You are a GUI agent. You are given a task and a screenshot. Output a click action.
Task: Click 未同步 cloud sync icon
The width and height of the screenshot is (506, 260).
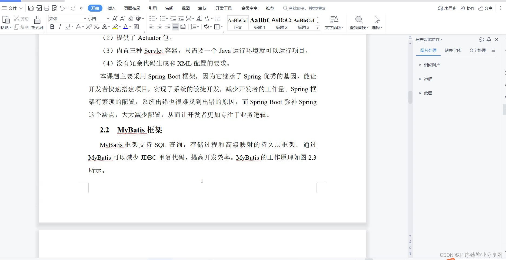point(447,8)
